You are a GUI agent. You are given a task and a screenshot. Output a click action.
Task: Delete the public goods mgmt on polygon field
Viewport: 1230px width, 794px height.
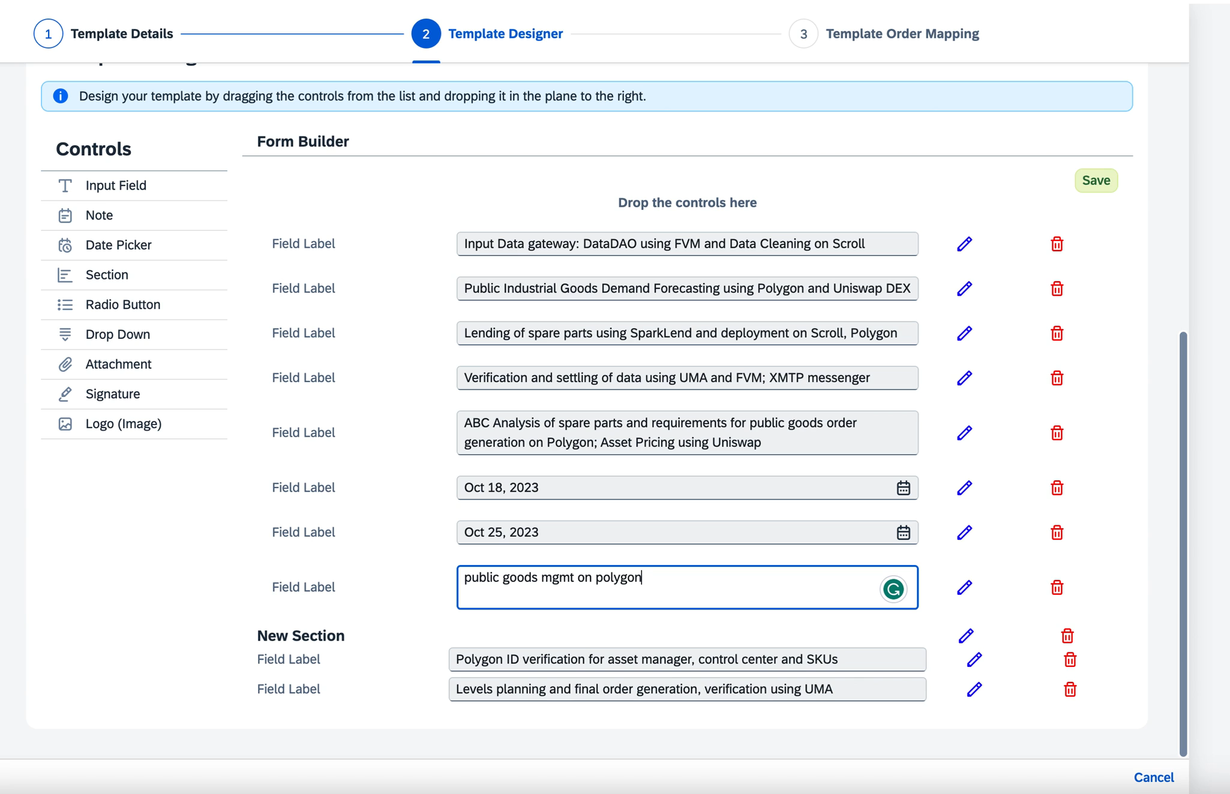tap(1057, 587)
